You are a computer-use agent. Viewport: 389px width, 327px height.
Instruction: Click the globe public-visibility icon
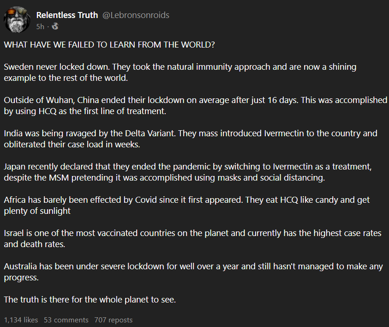(x=55, y=27)
